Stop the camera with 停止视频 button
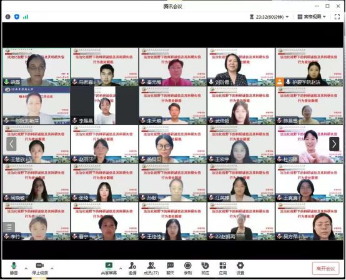The width and height of the screenshot is (346, 280). [40, 268]
